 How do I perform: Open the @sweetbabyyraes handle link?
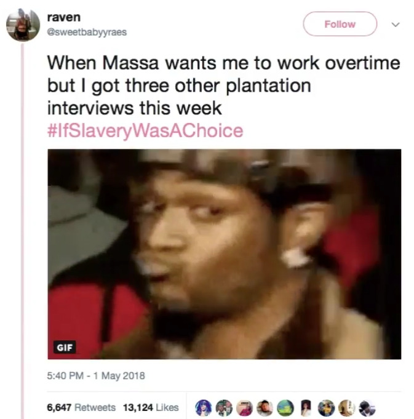[x=87, y=32]
